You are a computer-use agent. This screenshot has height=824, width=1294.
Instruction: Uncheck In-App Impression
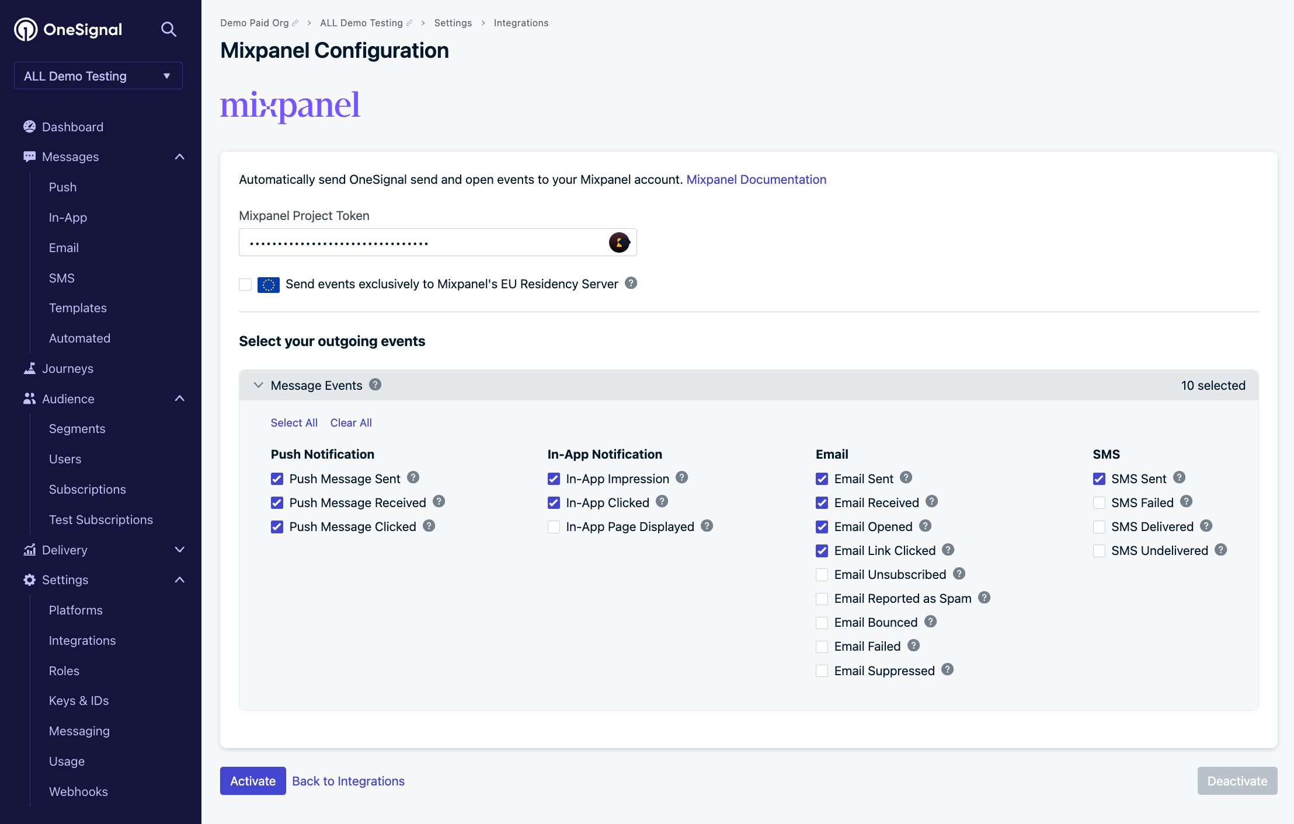tap(554, 479)
